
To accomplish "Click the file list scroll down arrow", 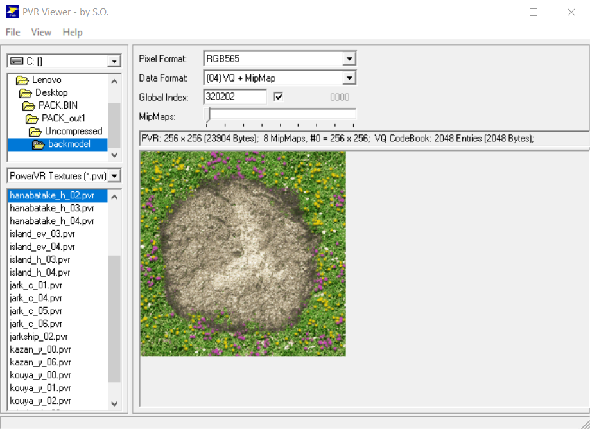I will tap(114, 403).
